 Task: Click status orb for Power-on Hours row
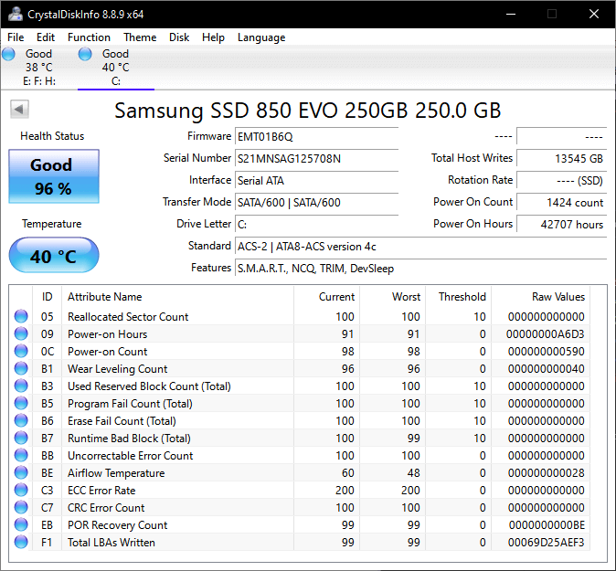(x=21, y=333)
